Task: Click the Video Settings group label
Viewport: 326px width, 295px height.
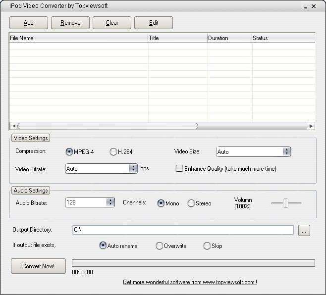Action: coord(31,138)
